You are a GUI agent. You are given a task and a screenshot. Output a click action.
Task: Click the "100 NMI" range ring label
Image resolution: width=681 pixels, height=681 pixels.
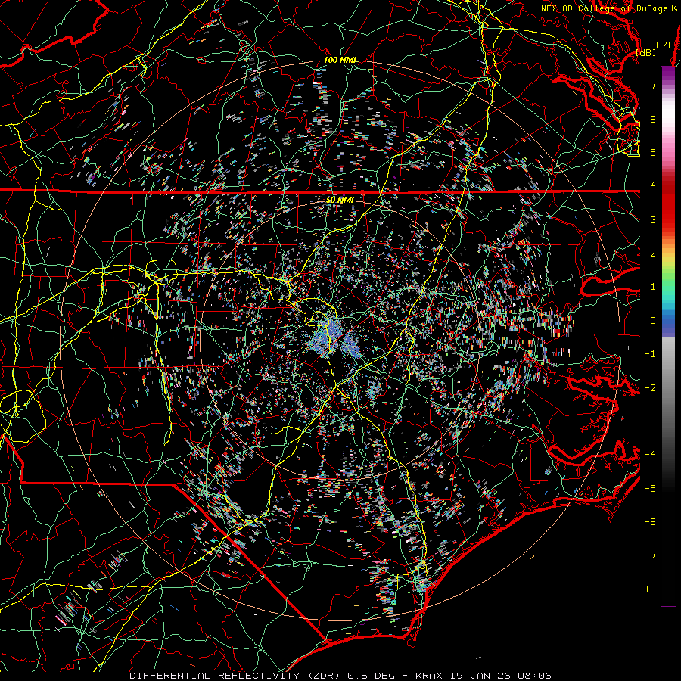point(340,60)
